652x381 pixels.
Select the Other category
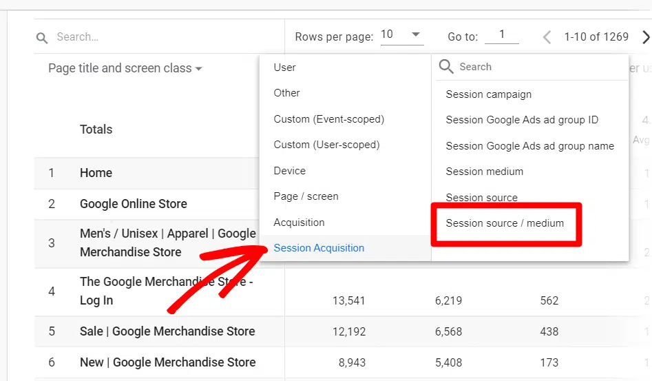pos(287,93)
